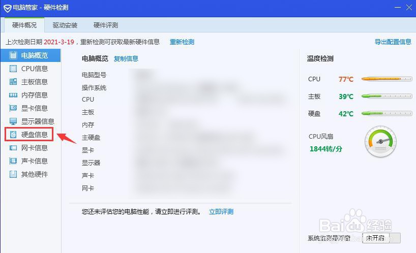Open 其他硬件 from the sidebar
416x253 pixels.
tap(35, 174)
